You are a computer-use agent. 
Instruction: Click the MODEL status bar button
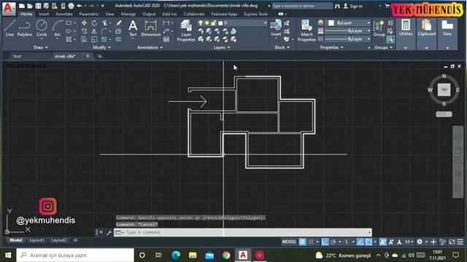289,242
